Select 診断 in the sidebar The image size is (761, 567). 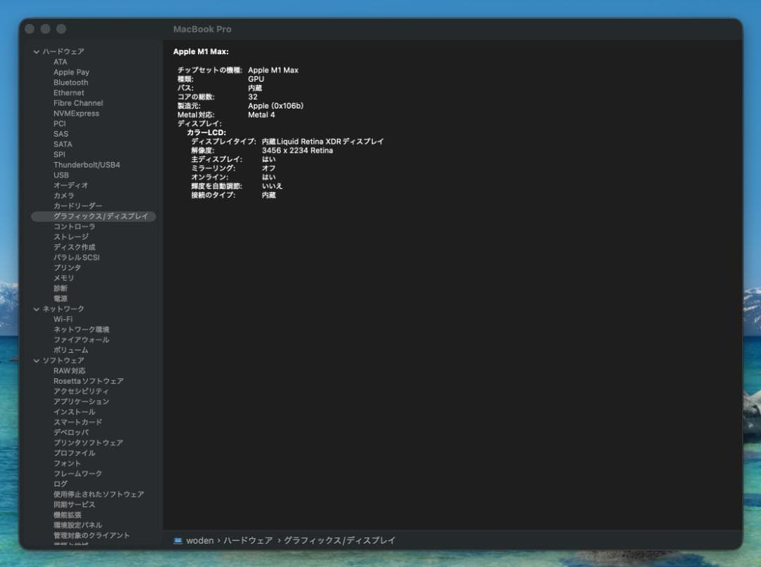pyautogui.click(x=60, y=289)
